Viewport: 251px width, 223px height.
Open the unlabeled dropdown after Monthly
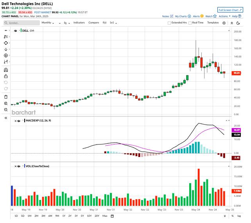tap(59, 23)
